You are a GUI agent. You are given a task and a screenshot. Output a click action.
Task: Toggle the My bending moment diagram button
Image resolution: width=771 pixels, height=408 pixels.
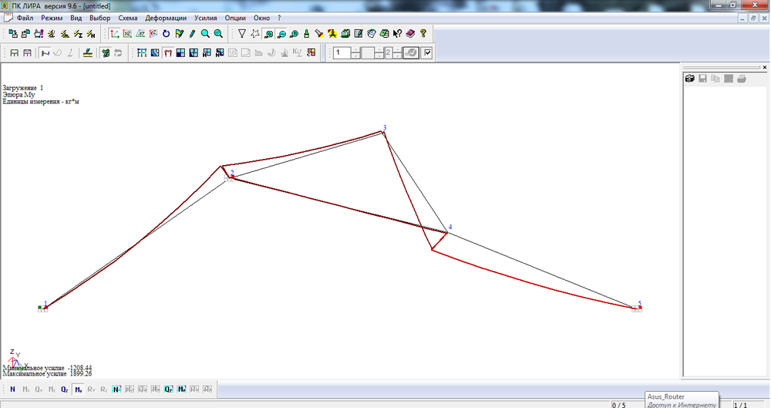[78, 389]
